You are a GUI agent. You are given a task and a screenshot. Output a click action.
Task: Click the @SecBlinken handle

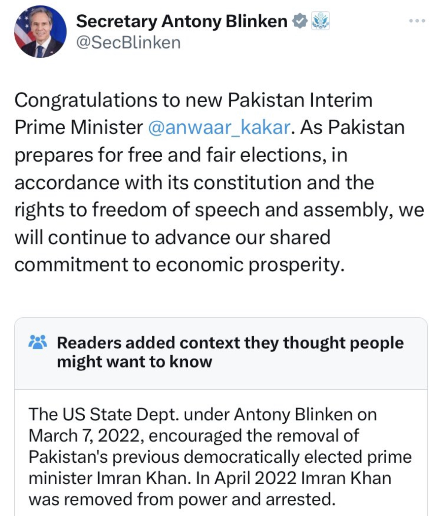(x=128, y=42)
